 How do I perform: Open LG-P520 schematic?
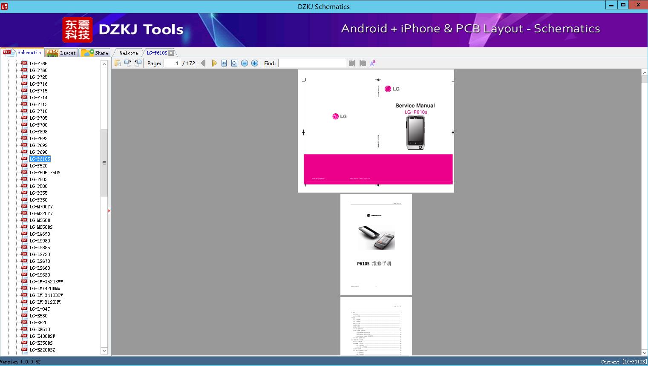point(38,166)
